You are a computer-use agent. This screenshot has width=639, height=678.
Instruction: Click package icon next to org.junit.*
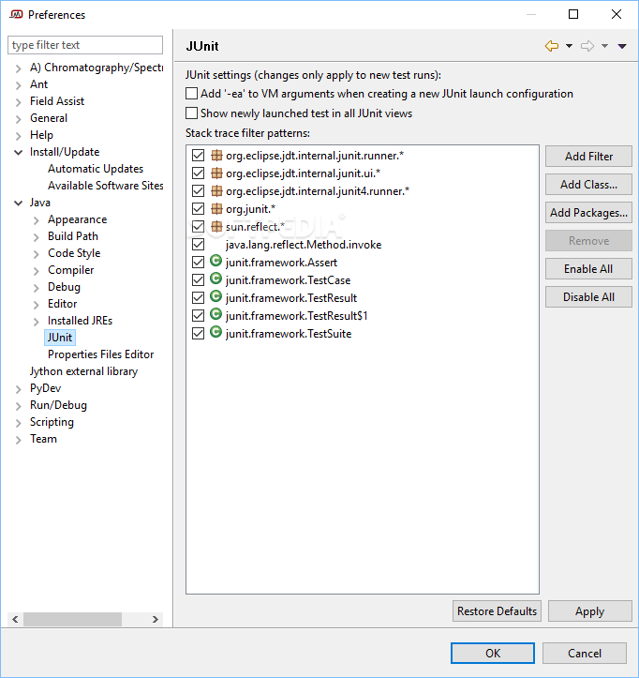click(x=216, y=209)
